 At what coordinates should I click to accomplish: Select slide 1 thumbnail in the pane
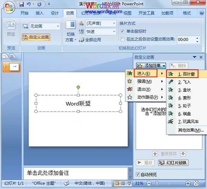point(14,67)
